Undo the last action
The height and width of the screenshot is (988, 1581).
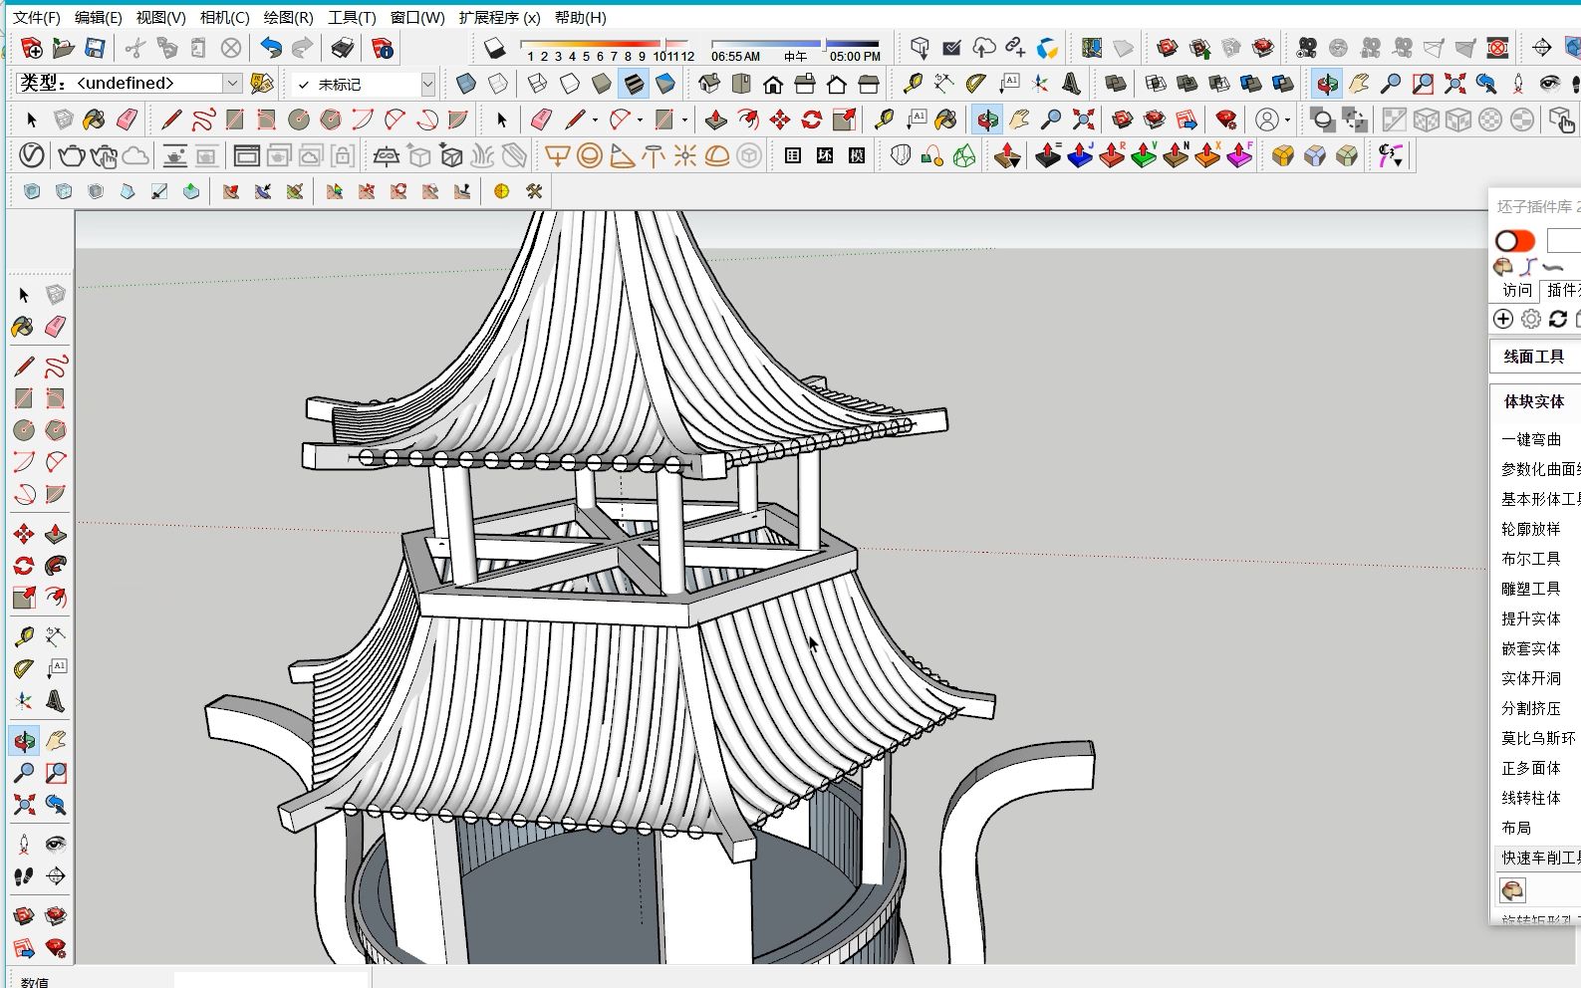(270, 48)
